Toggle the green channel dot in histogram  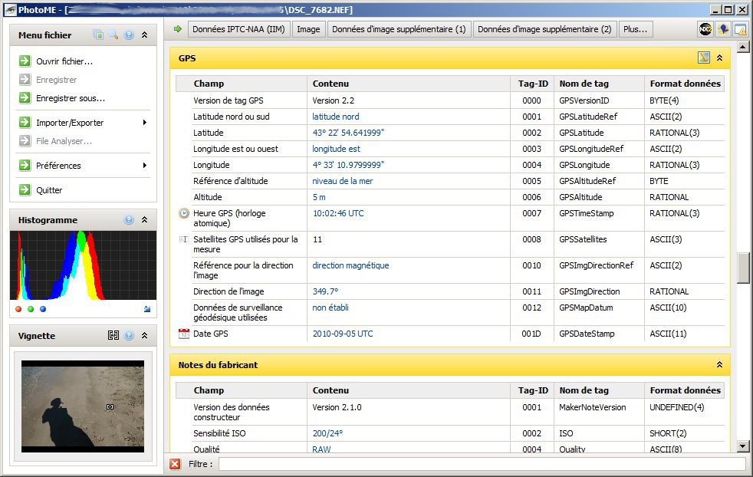[x=31, y=309]
